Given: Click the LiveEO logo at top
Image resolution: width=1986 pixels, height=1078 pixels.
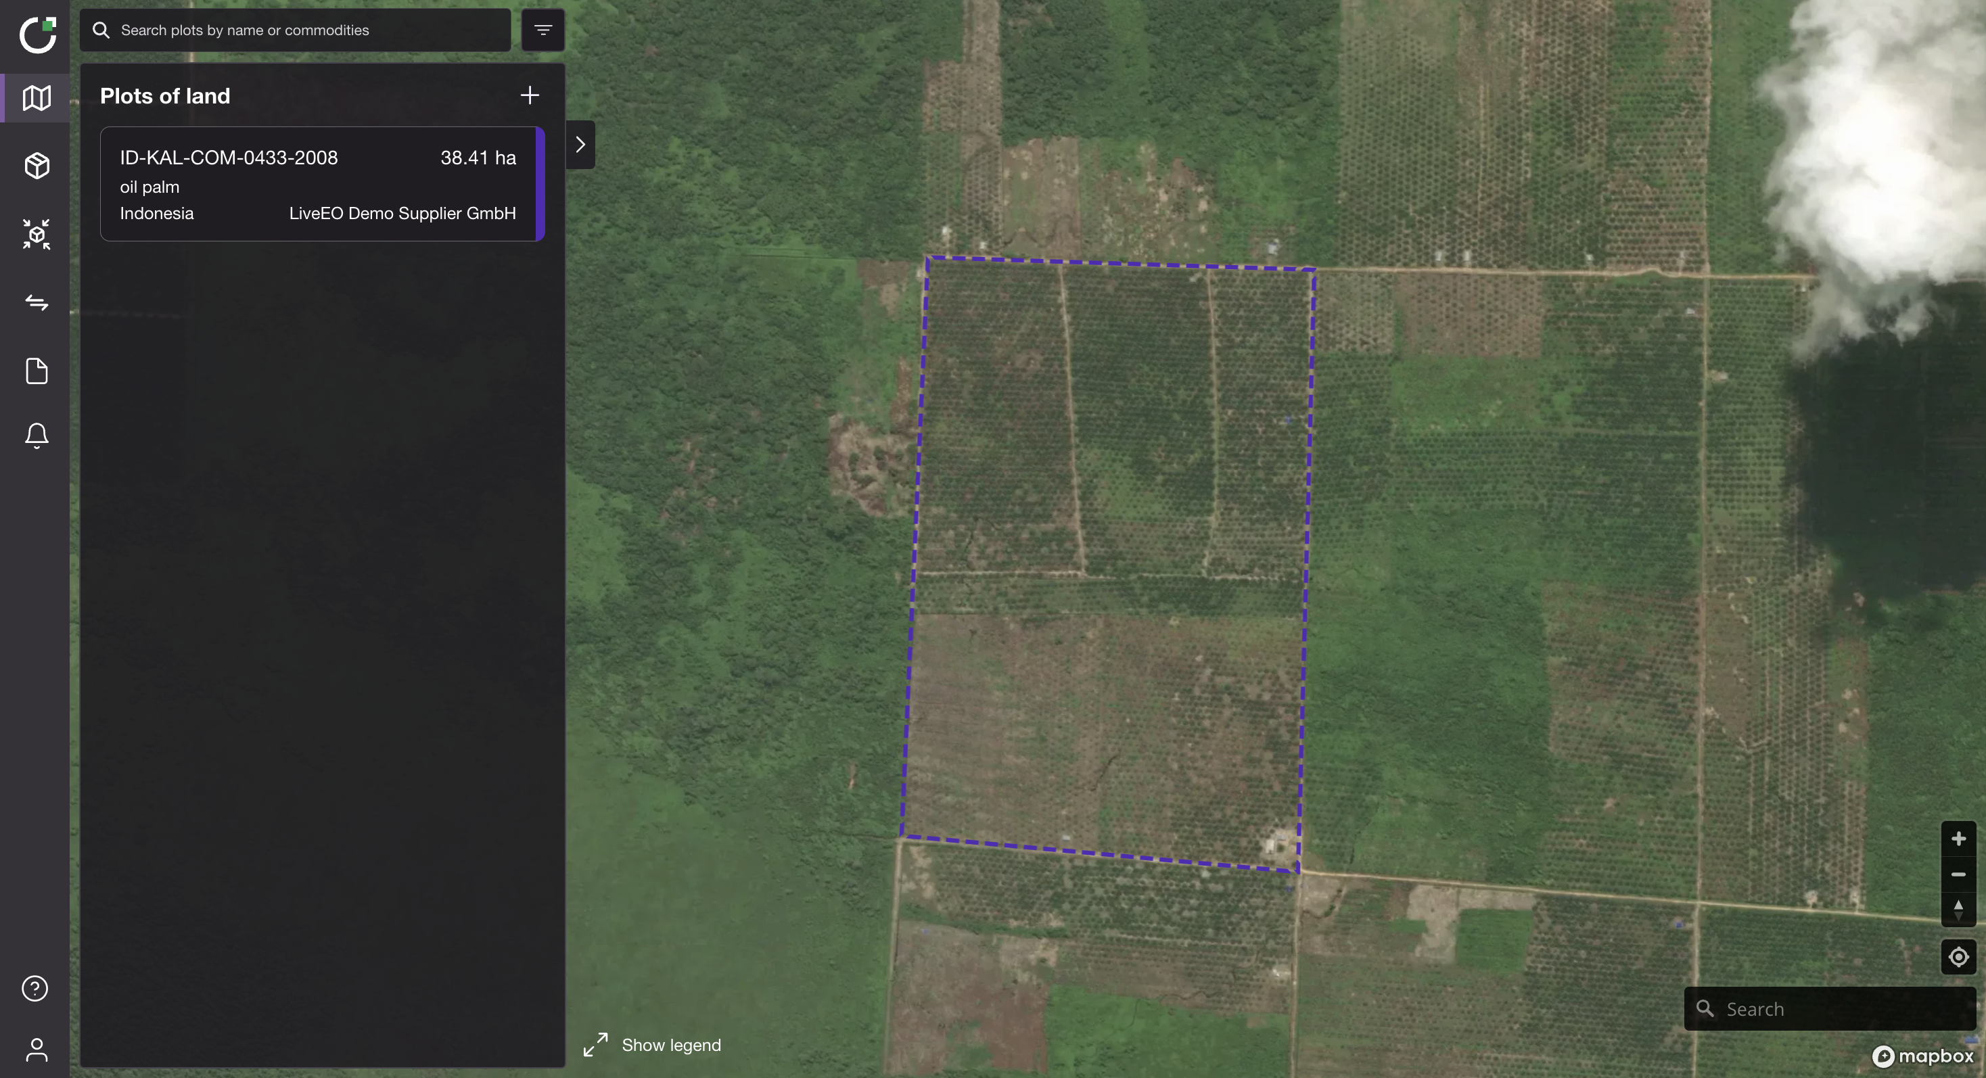Looking at the screenshot, I should (x=37, y=34).
